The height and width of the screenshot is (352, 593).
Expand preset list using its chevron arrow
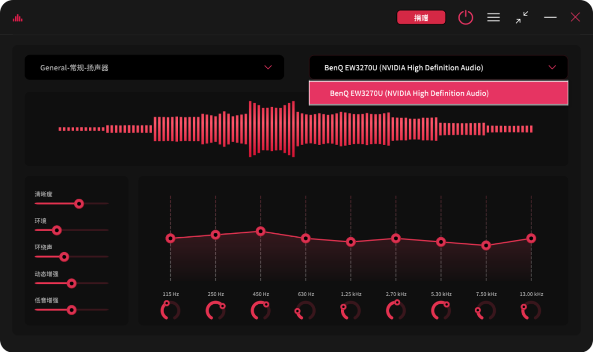(268, 68)
